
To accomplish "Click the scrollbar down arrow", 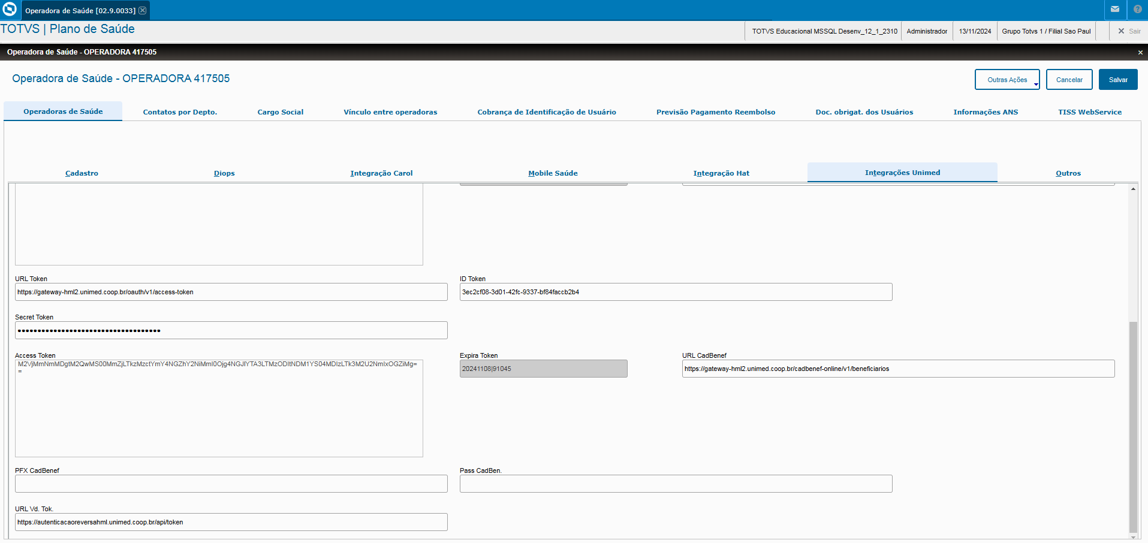I will click(1133, 537).
